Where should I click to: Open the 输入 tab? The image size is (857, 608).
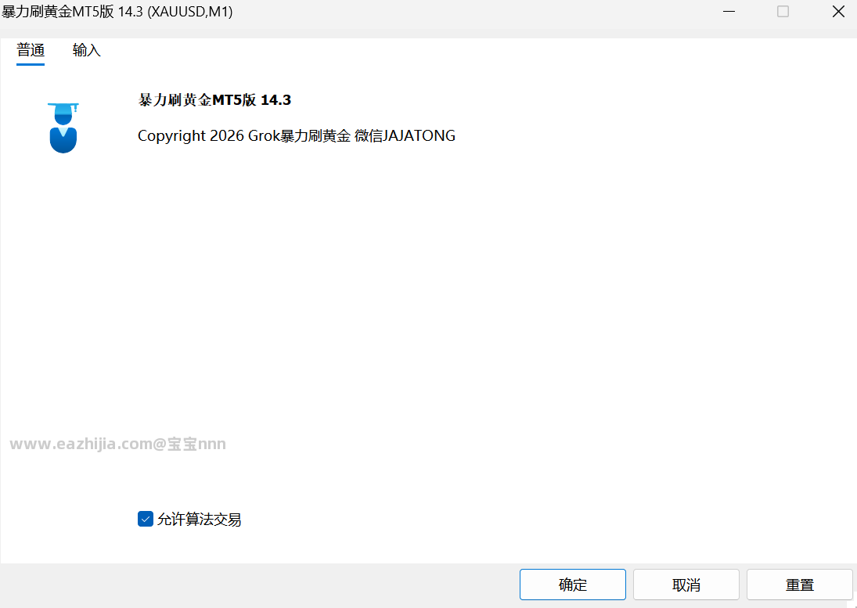pos(86,50)
